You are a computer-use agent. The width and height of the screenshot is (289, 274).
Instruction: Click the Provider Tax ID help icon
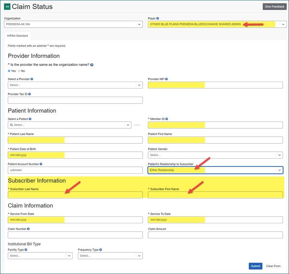(29, 94)
